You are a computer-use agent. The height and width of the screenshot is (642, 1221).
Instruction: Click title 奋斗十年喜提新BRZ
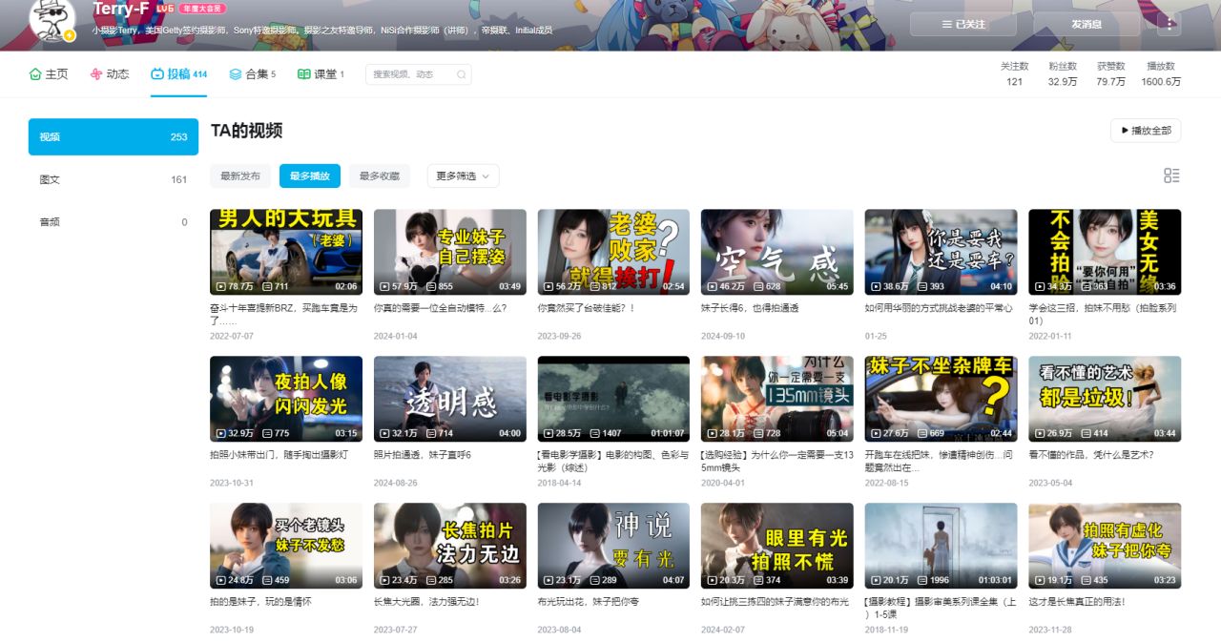[283, 314]
